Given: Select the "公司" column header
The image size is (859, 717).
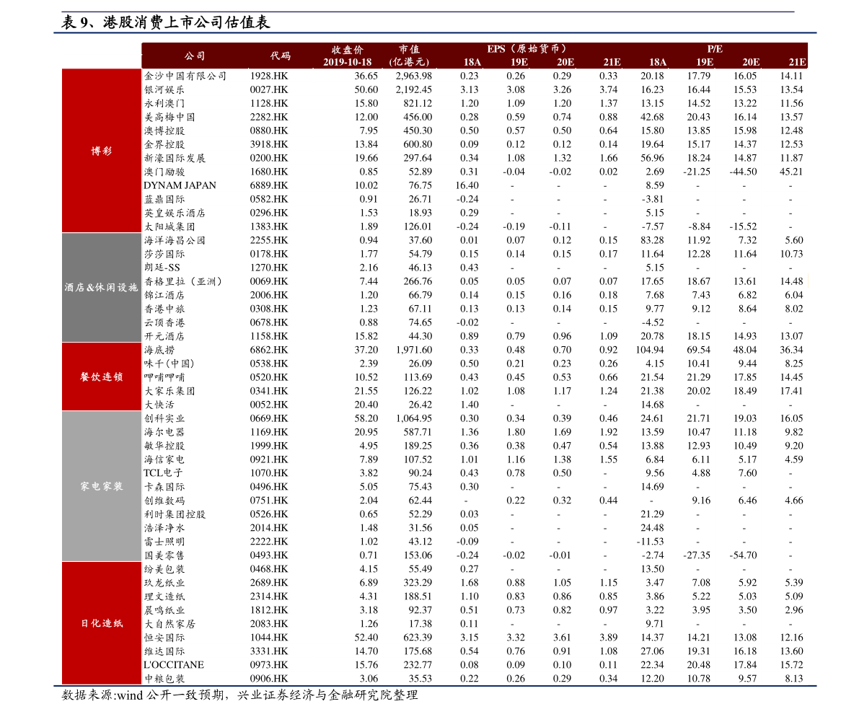Looking at the screenshot, I should click(x=195, y=56).
